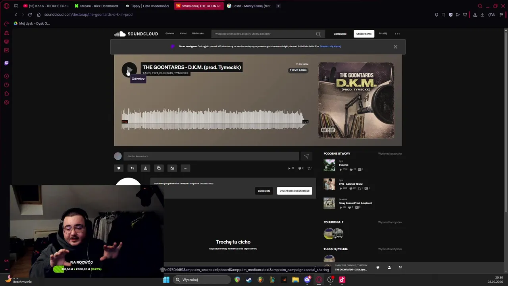Viewport: 508px width, 286px height.
Task: Switch to the Tipply Lista wiadomości tab
Action: point(147,6)
